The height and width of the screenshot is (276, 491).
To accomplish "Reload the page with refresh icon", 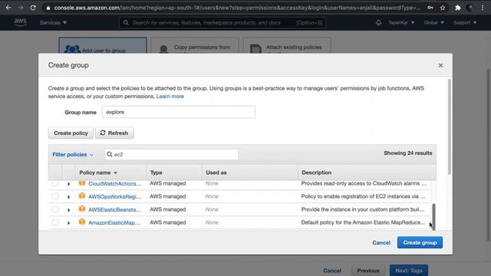I will [33, 8].
